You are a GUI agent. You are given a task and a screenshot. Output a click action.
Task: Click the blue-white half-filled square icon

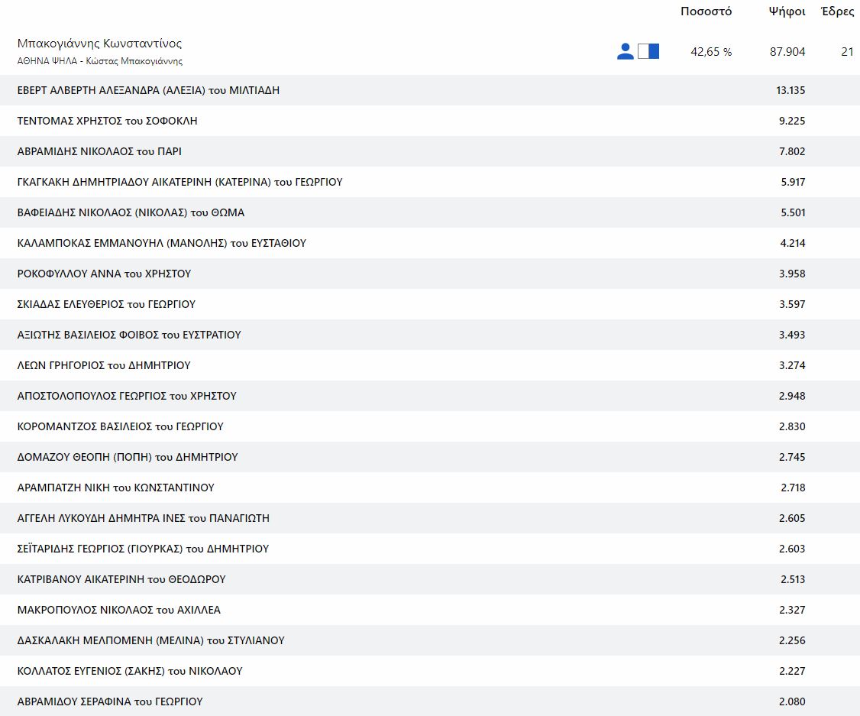click(648, 52)
